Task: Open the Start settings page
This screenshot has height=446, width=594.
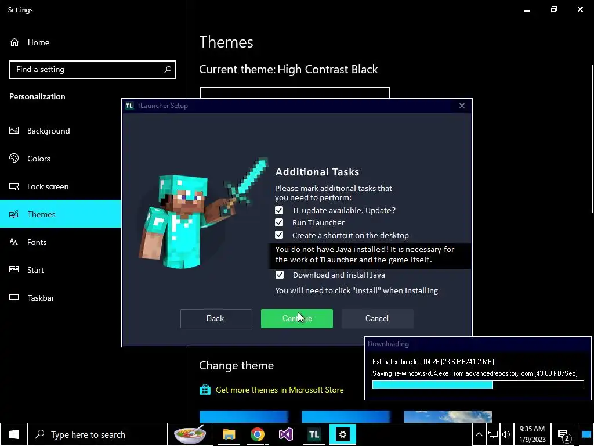Action: click(60, 270)
